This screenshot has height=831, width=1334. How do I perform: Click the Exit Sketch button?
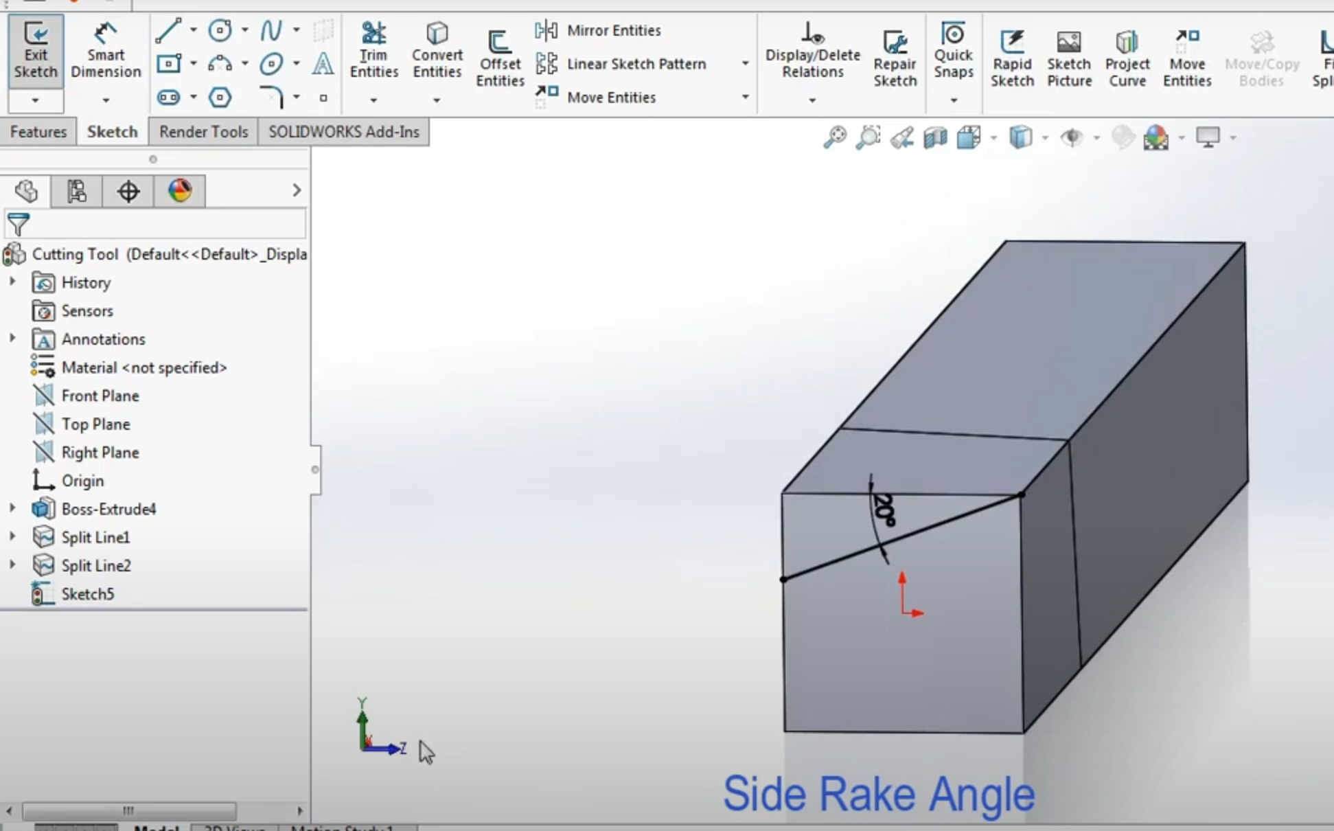tap(36, 51)
